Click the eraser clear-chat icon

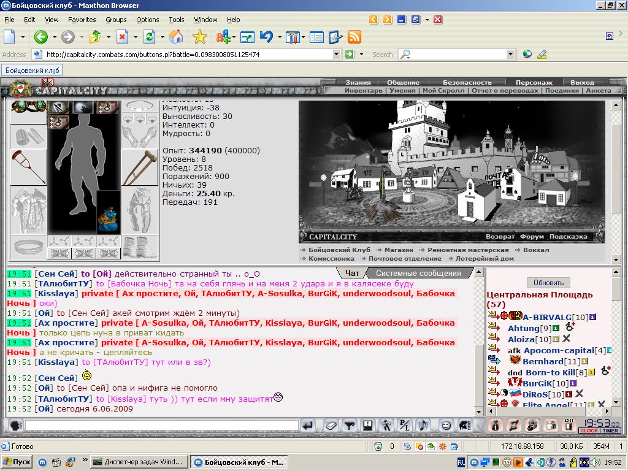coord(331,425)
